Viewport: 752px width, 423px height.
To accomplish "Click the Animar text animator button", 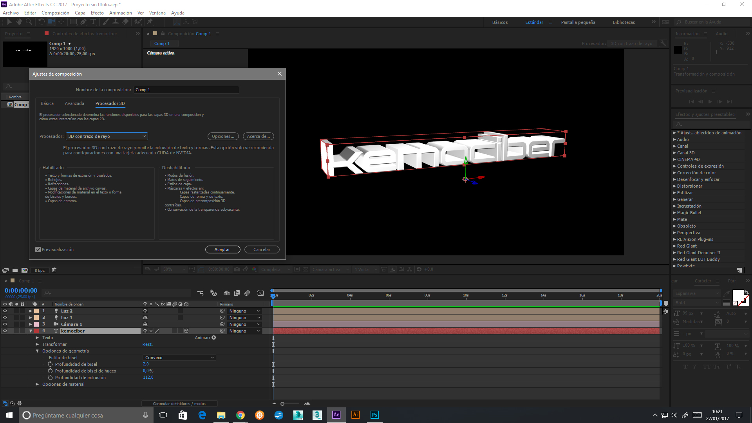I will click(214, 338).
